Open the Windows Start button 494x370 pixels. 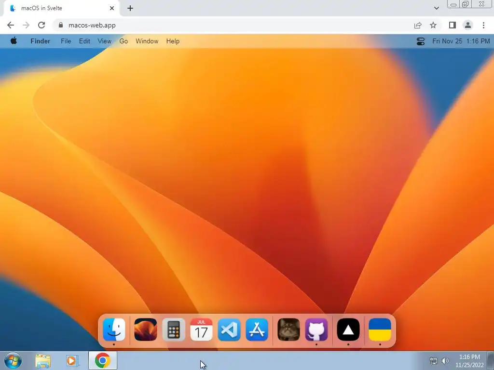13,360
